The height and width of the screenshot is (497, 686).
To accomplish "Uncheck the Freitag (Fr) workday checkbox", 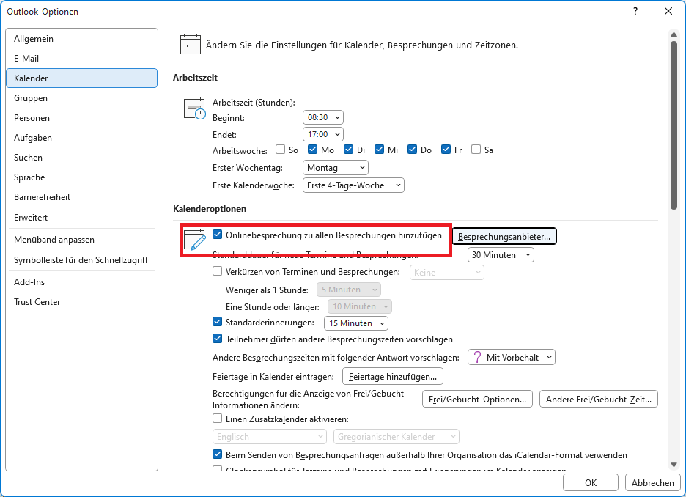I will point(446,150).
